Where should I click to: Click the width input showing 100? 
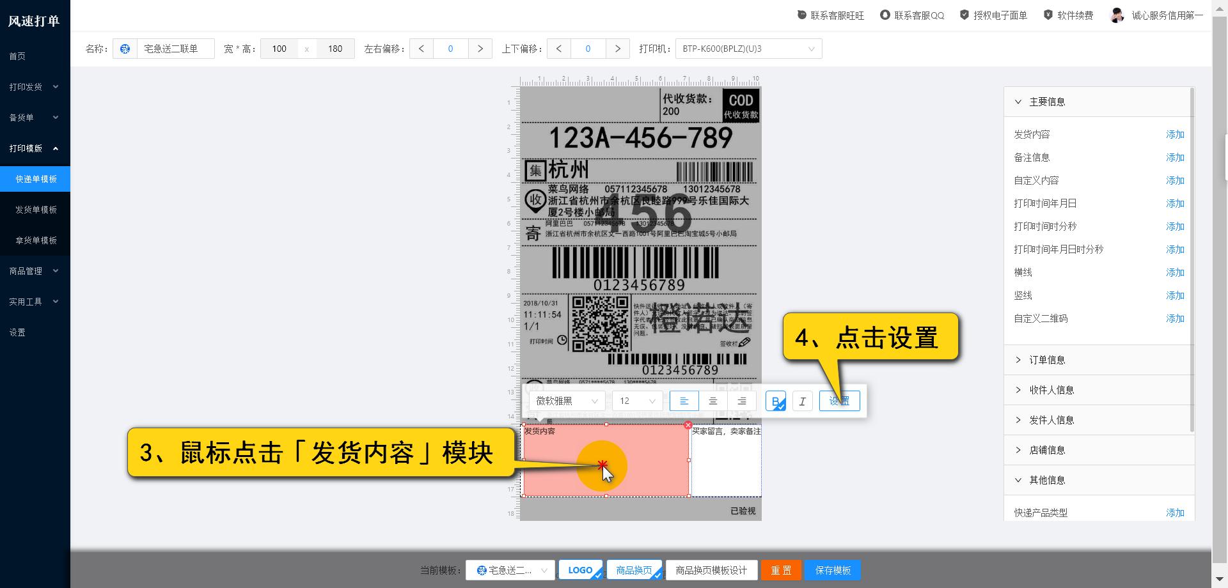pos(279,49)
